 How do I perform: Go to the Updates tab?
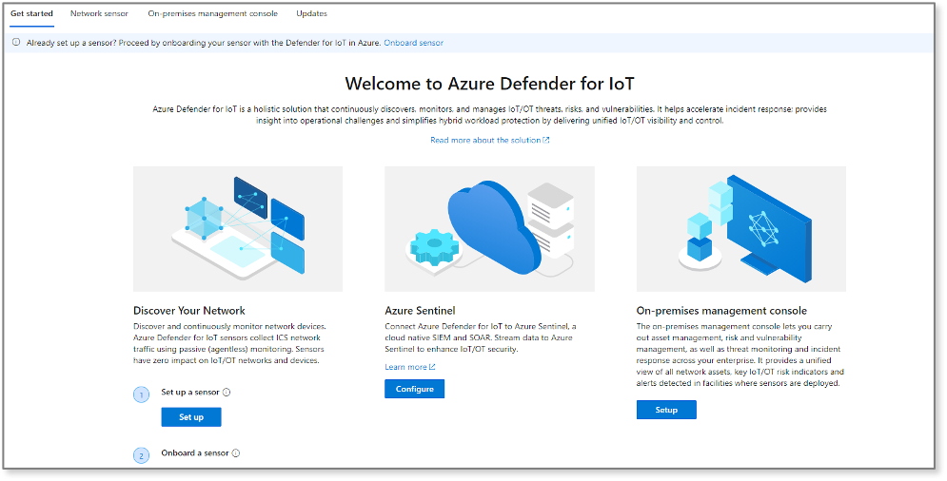[x=311, y=14]
